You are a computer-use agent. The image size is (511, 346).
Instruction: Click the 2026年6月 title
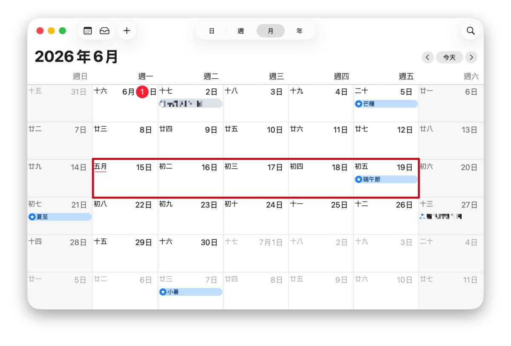(x=77, y=57)
